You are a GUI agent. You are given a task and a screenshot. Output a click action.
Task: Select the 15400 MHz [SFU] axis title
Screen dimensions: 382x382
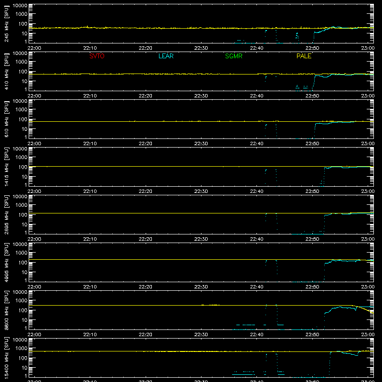point(7,358)
